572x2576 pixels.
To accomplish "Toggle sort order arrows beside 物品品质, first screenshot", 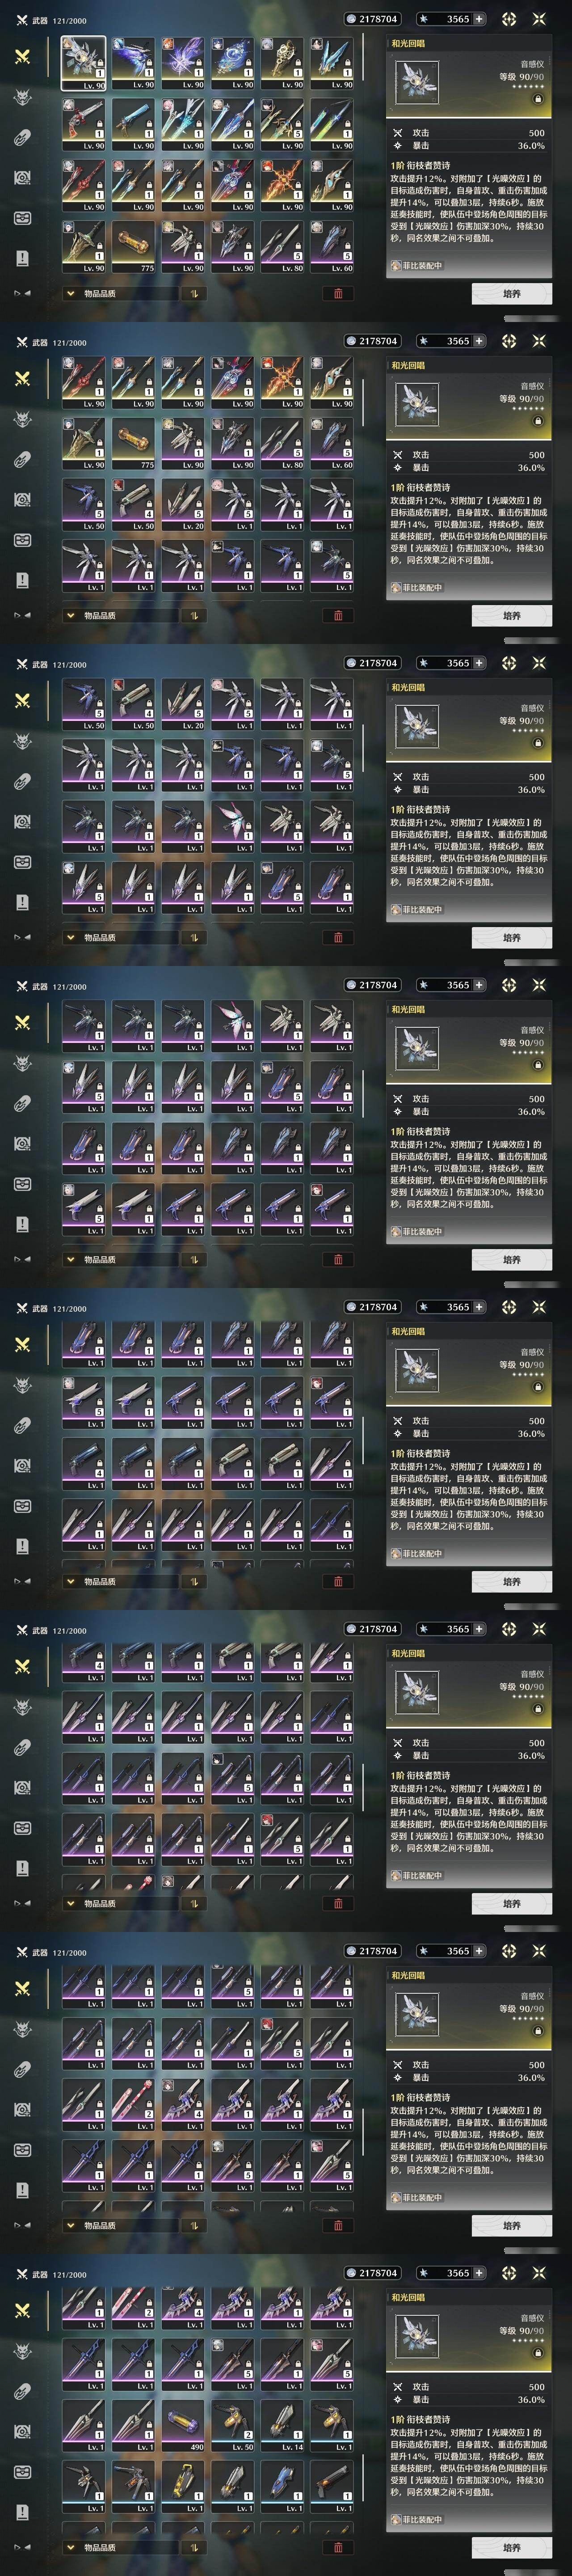I will 192,293.
